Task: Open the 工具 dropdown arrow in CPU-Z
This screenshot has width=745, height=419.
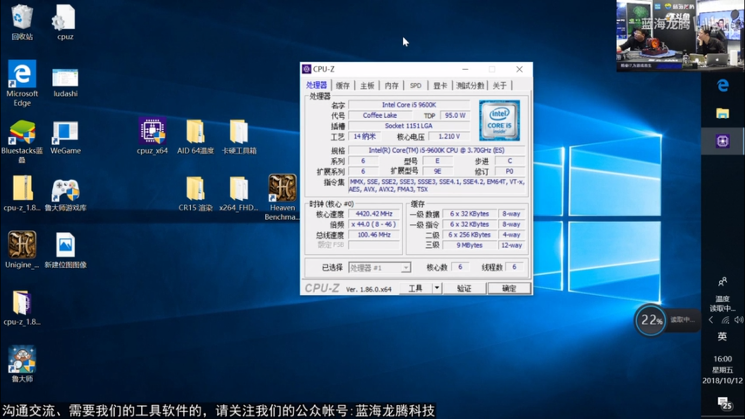Action: tap(437, 288)
